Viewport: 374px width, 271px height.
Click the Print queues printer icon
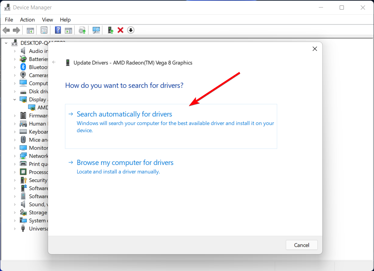point(23,164)
